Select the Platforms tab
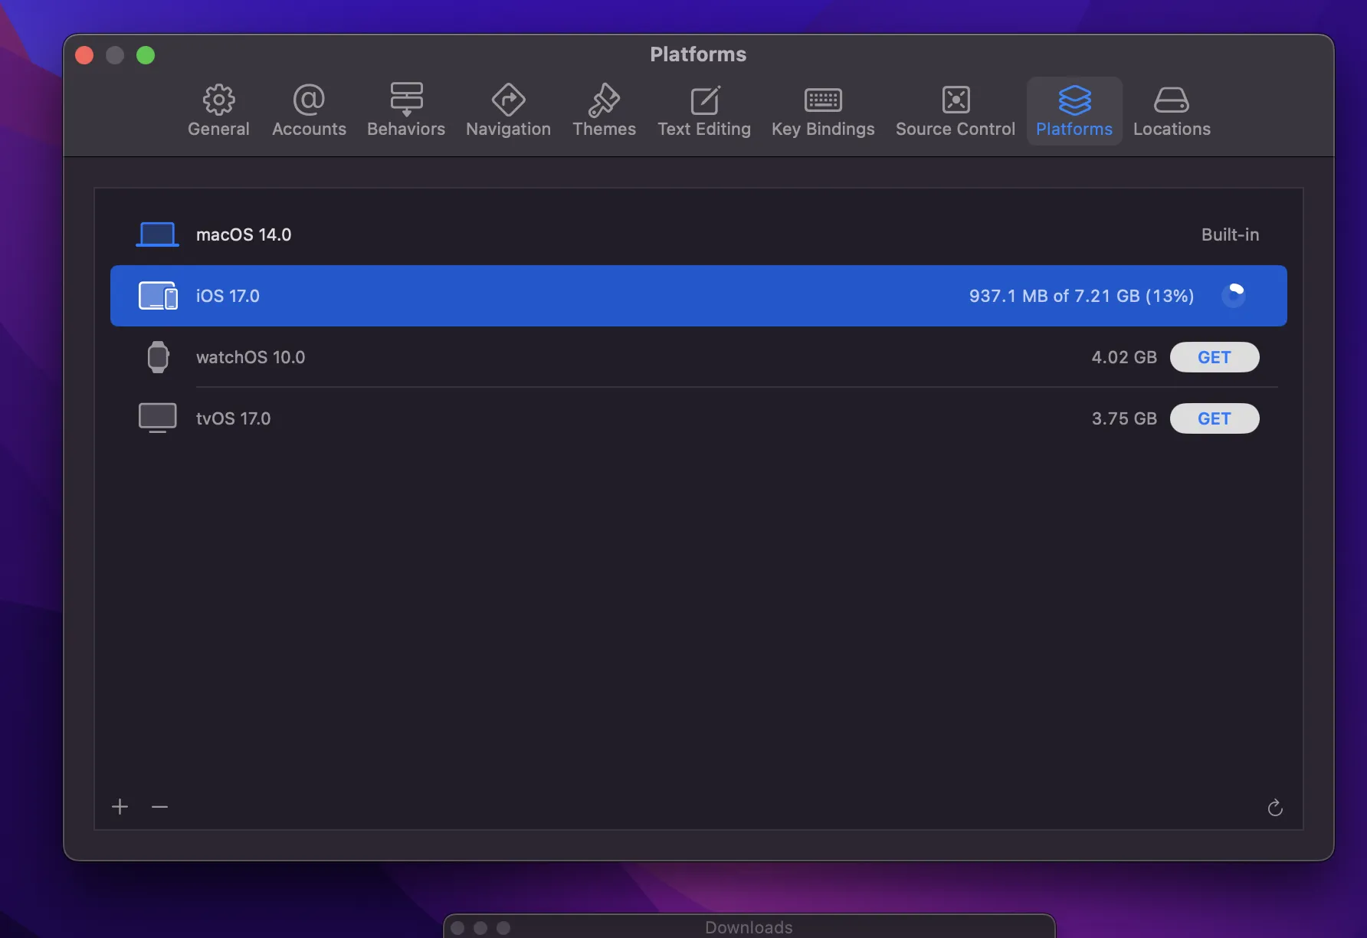The height and width of the screenshot is (938, 1367). click(x=1074, y=110)
